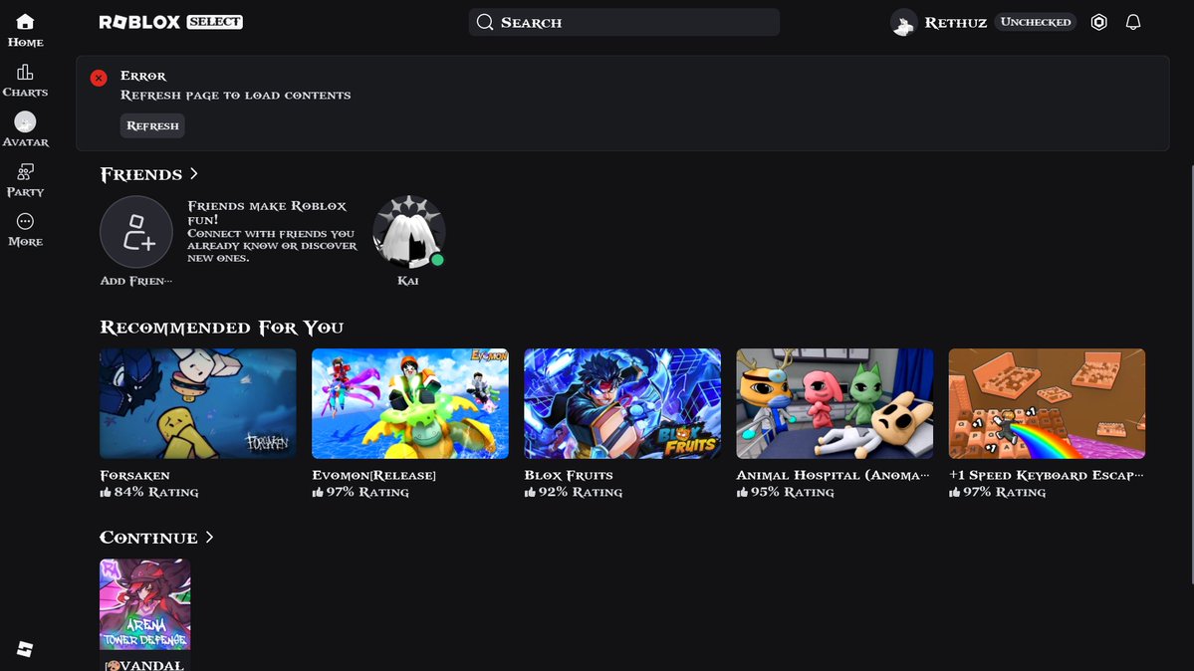Open the Animal Hospital thumbnail
The image size is (1194, 671).
(x=835, y=403)
